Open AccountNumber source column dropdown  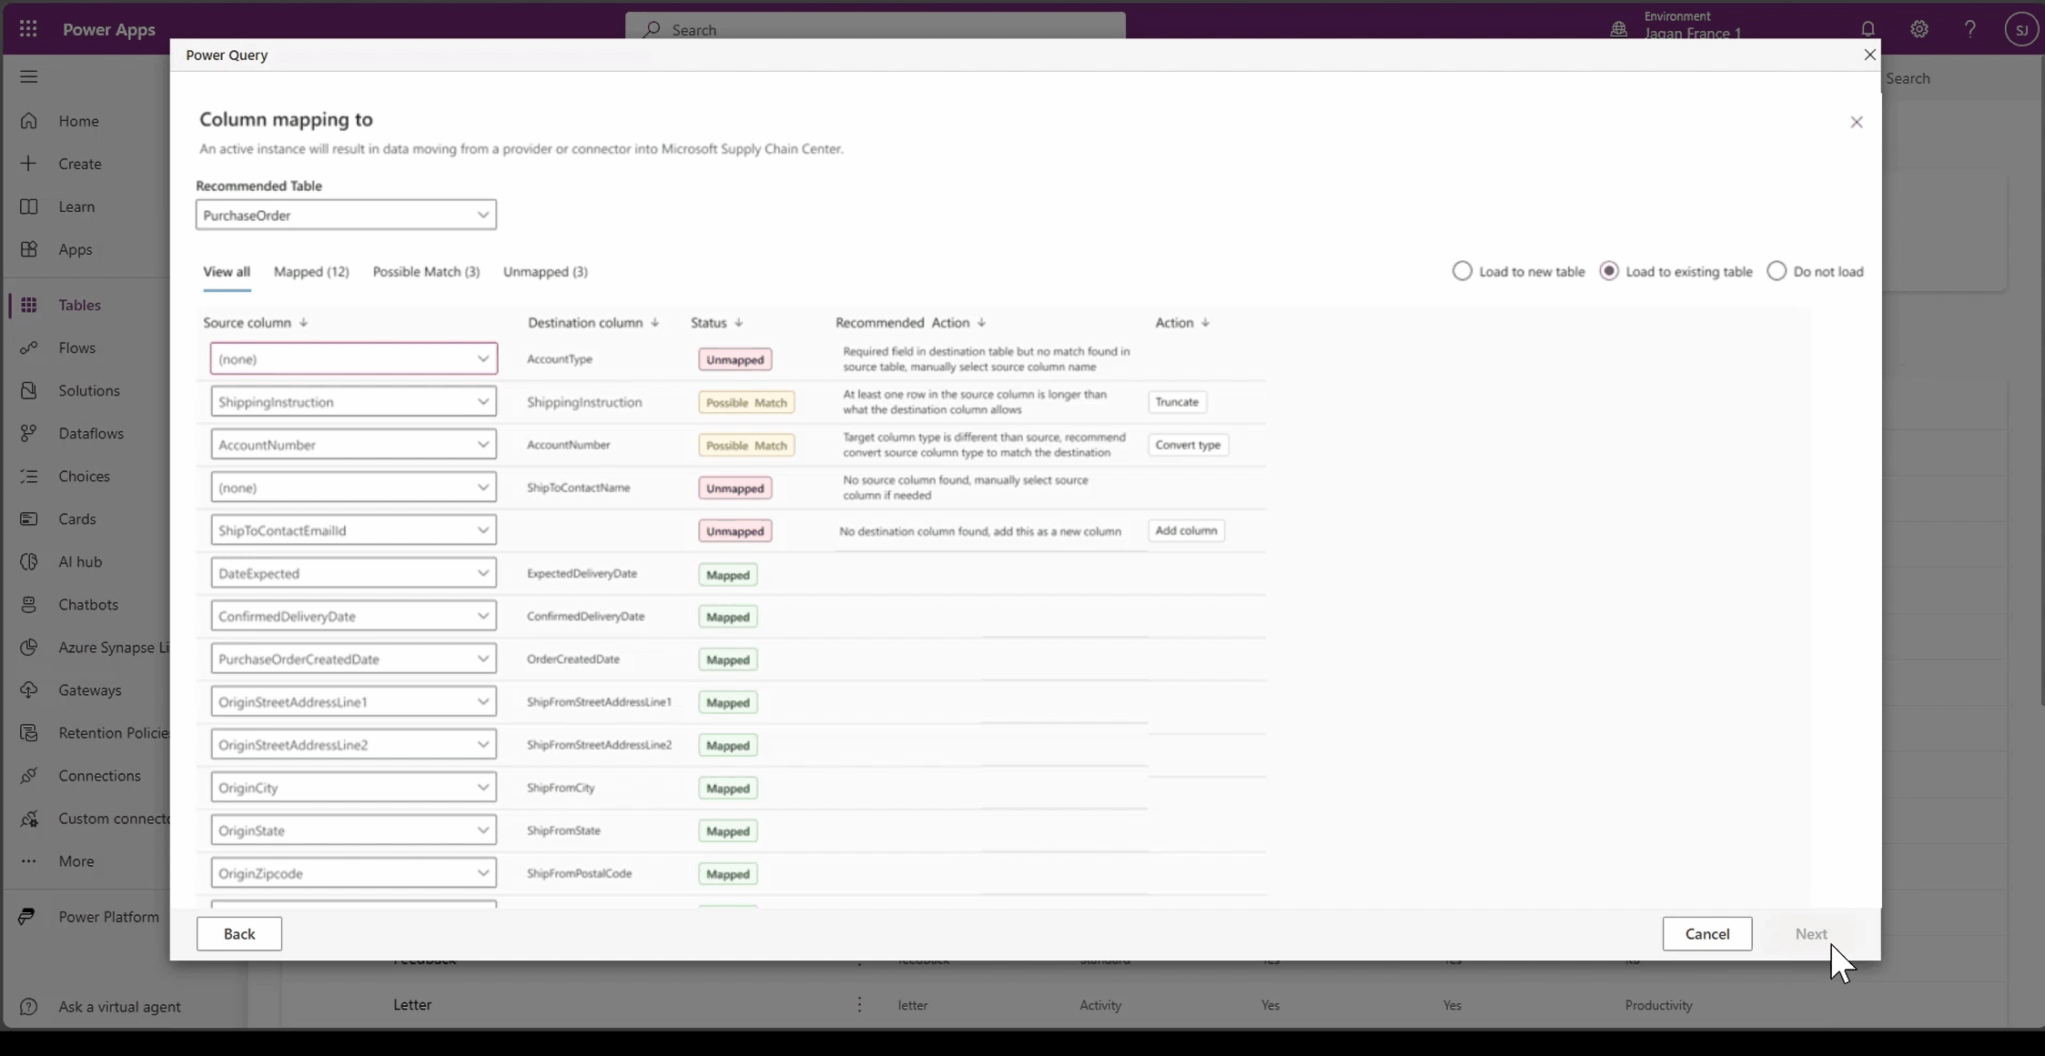353,444
